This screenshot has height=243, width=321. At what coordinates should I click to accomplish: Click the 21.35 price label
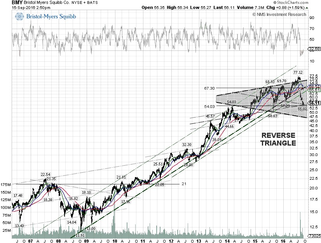pyautogui.click(x=51, y=179)
